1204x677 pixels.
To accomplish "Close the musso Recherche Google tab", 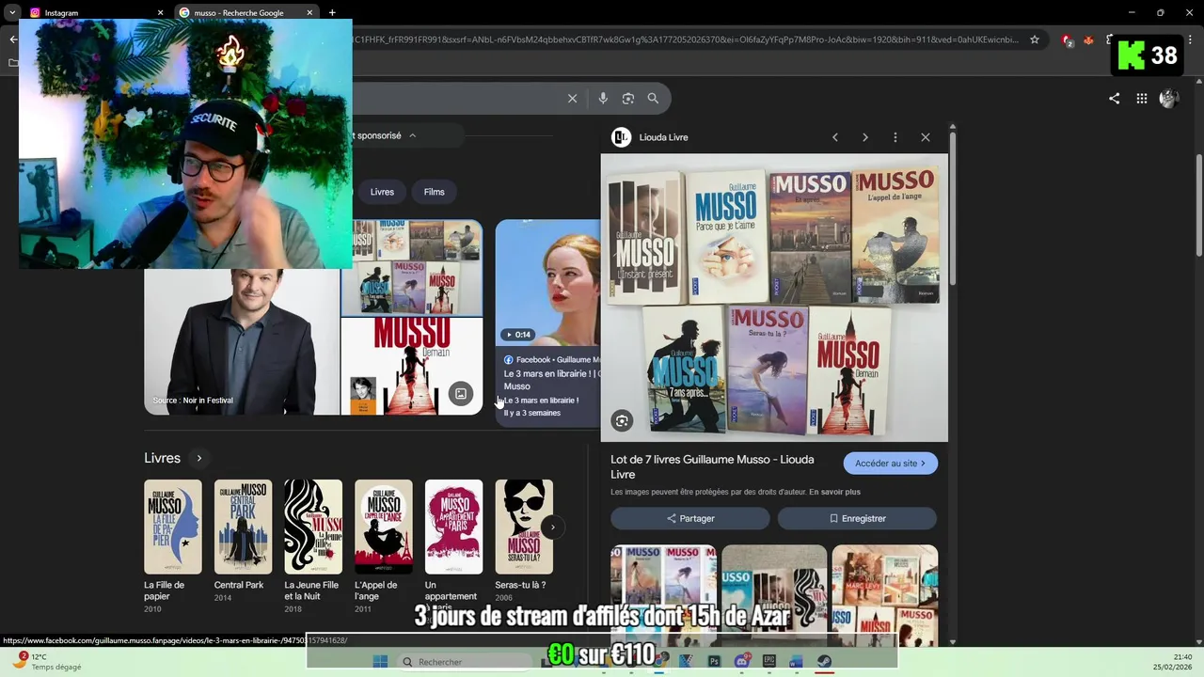I will (309, 13).
